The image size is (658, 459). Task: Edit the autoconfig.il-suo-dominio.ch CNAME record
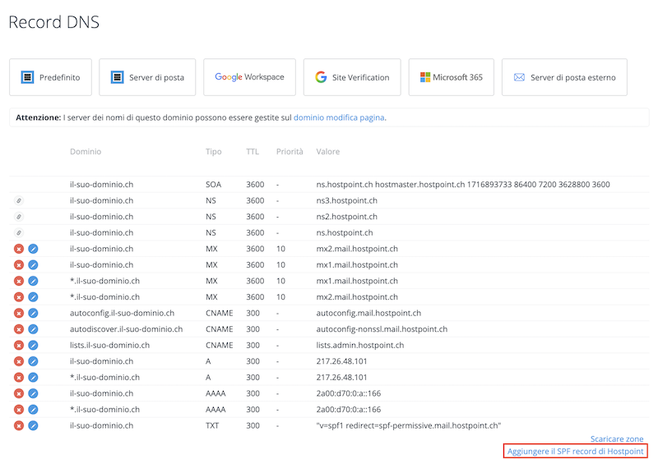(x=33, y=313)
